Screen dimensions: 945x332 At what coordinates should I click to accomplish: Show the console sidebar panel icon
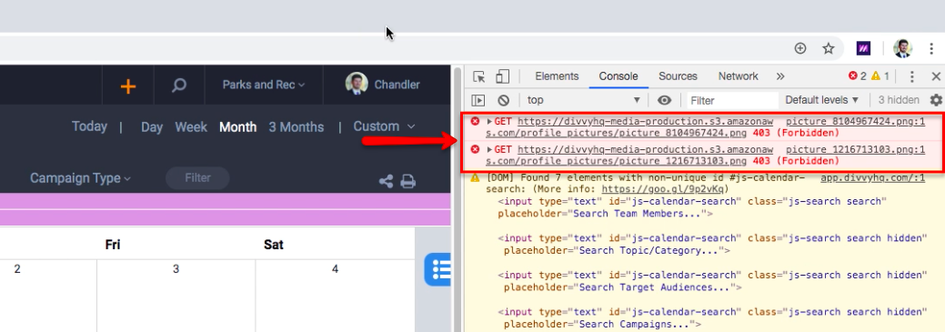[x=478, y=101]
